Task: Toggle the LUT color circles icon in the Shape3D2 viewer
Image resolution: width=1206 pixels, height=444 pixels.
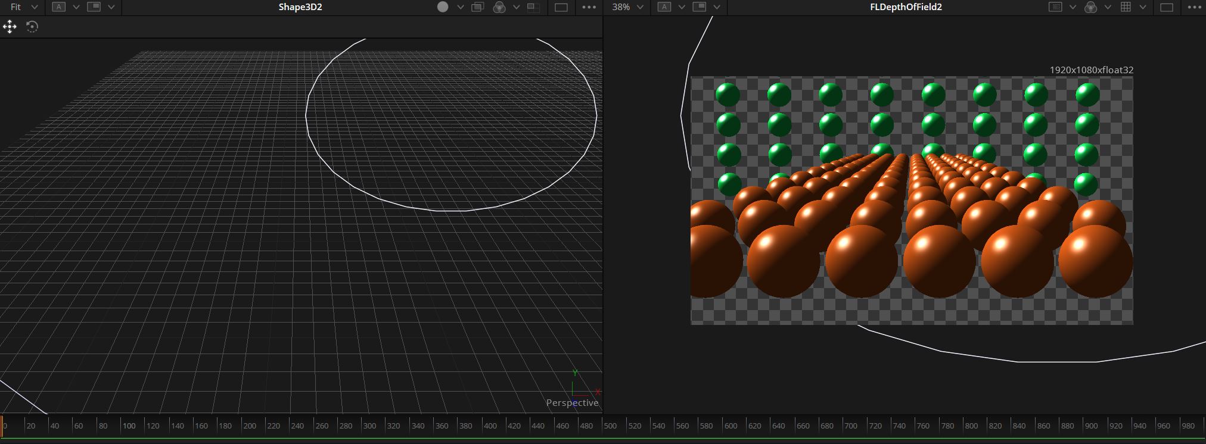Action: coord(500,7)
